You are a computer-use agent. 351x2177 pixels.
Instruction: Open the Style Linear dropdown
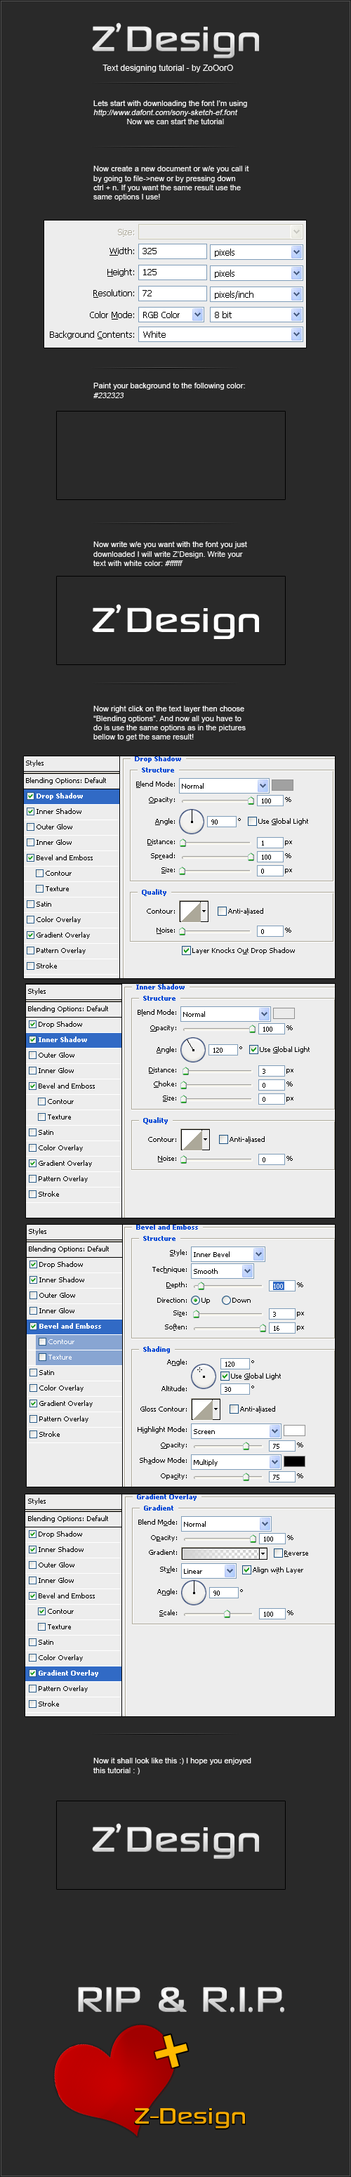pos(208,1570)
